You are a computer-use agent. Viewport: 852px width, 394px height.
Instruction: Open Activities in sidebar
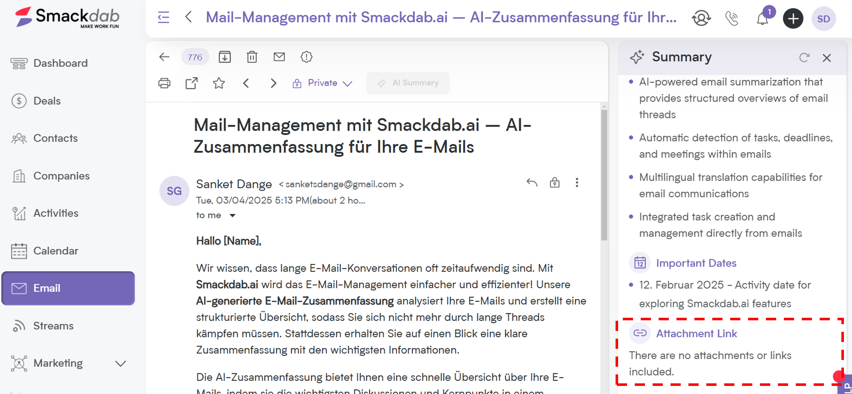(x=56, y=213)
